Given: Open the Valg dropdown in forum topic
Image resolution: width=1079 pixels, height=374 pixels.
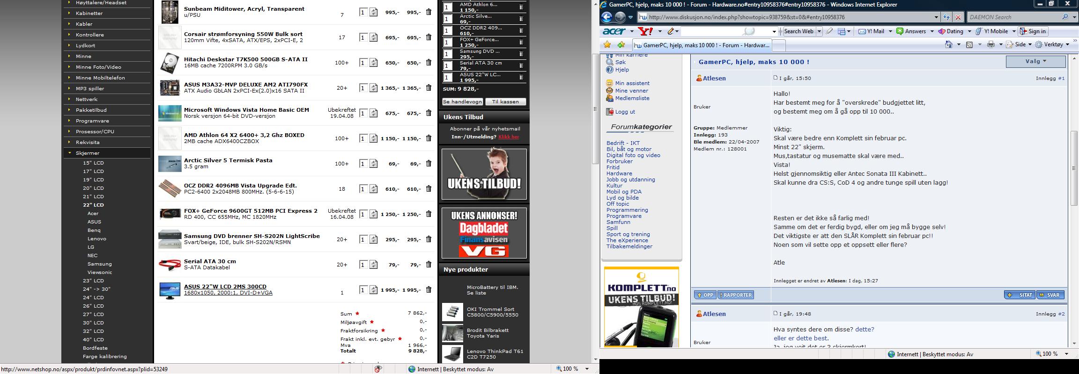Looking at the screenshot, I should pyautogui.click(x=1035, y=61).
